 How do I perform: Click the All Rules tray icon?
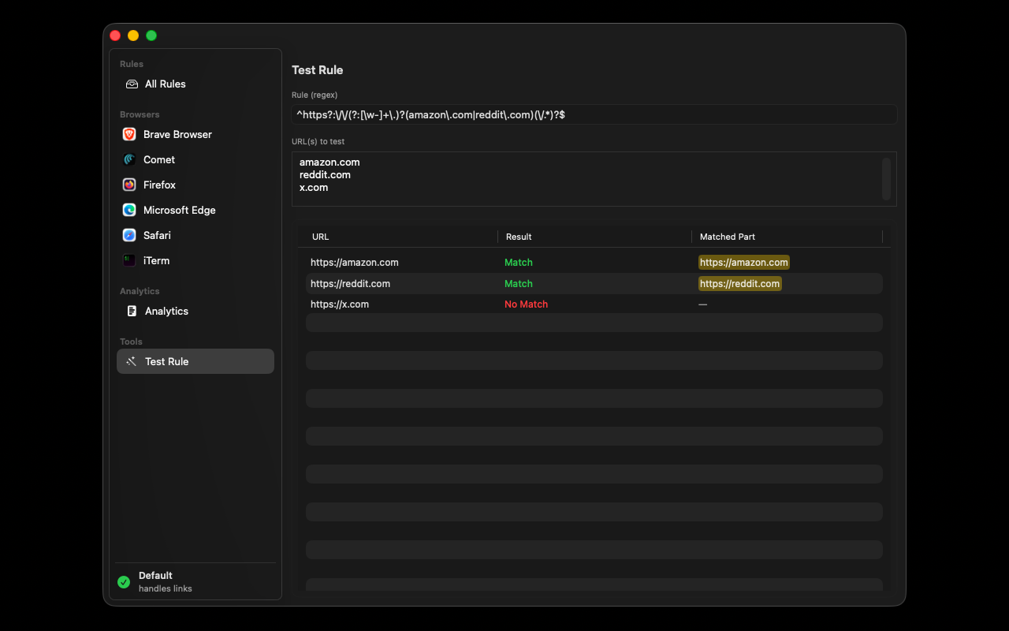pos(132,84)
